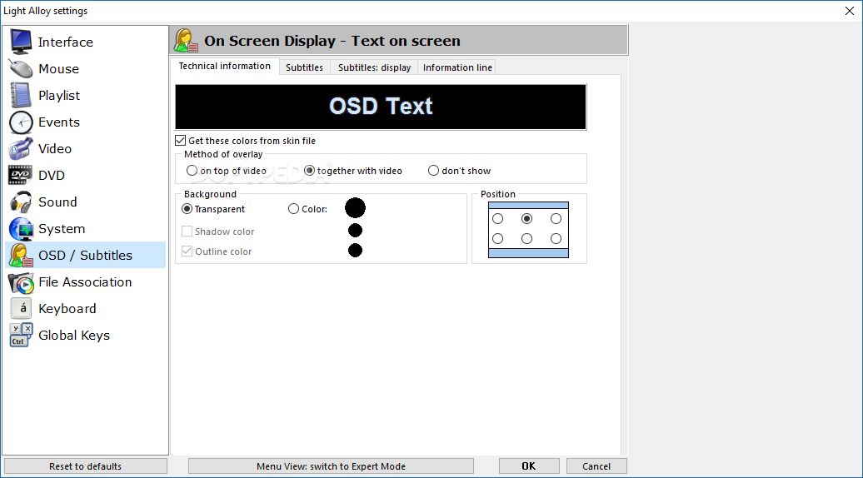Screen dimensions: 863x478
Task: Pick the shadow color swatch
Action: click(355, 231)
